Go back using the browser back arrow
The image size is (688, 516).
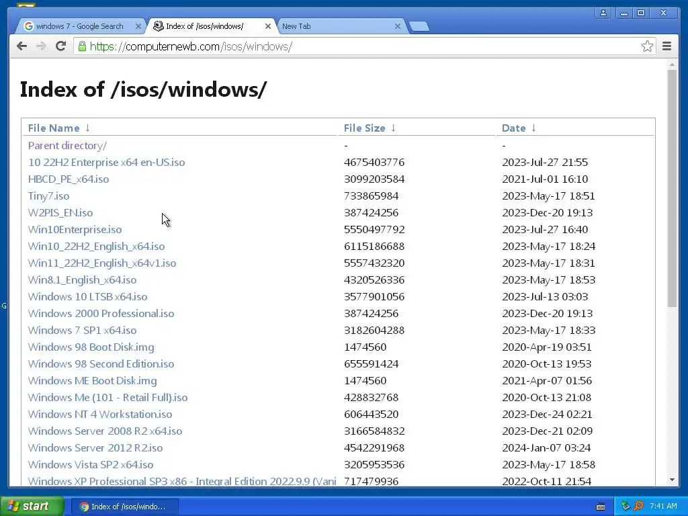(x=21, y=46)
